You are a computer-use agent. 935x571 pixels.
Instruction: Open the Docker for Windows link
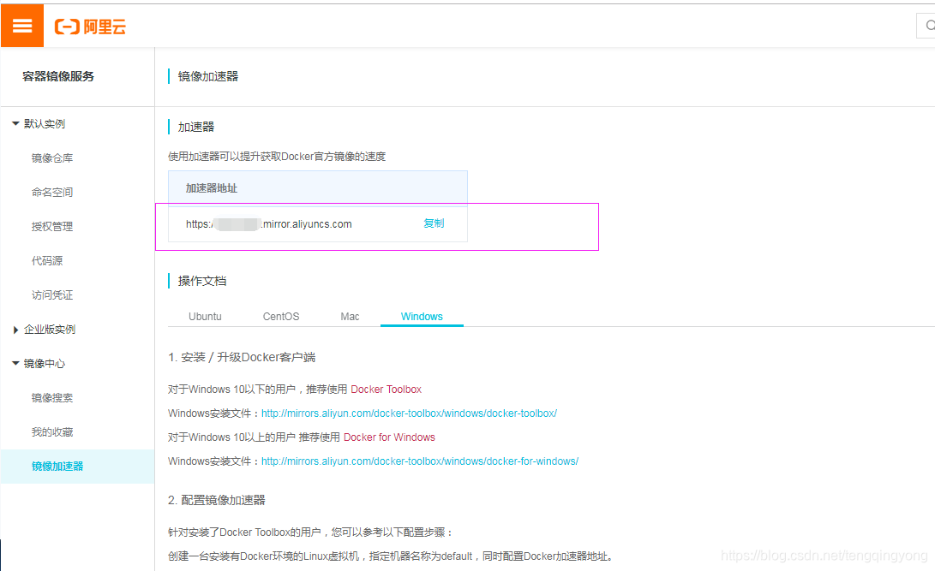pos(389,437)
